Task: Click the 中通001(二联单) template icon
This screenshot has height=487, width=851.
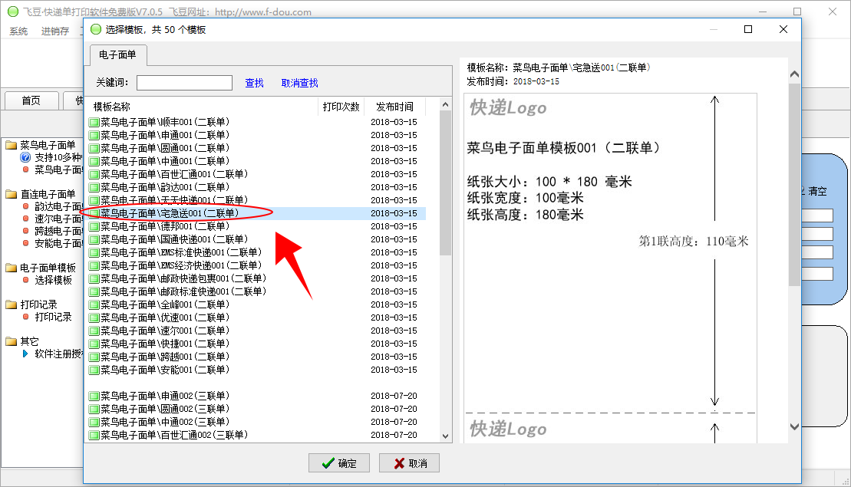Action: click(x=94, y=162)
